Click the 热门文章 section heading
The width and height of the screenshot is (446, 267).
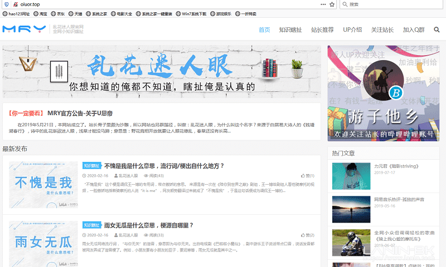343,153
